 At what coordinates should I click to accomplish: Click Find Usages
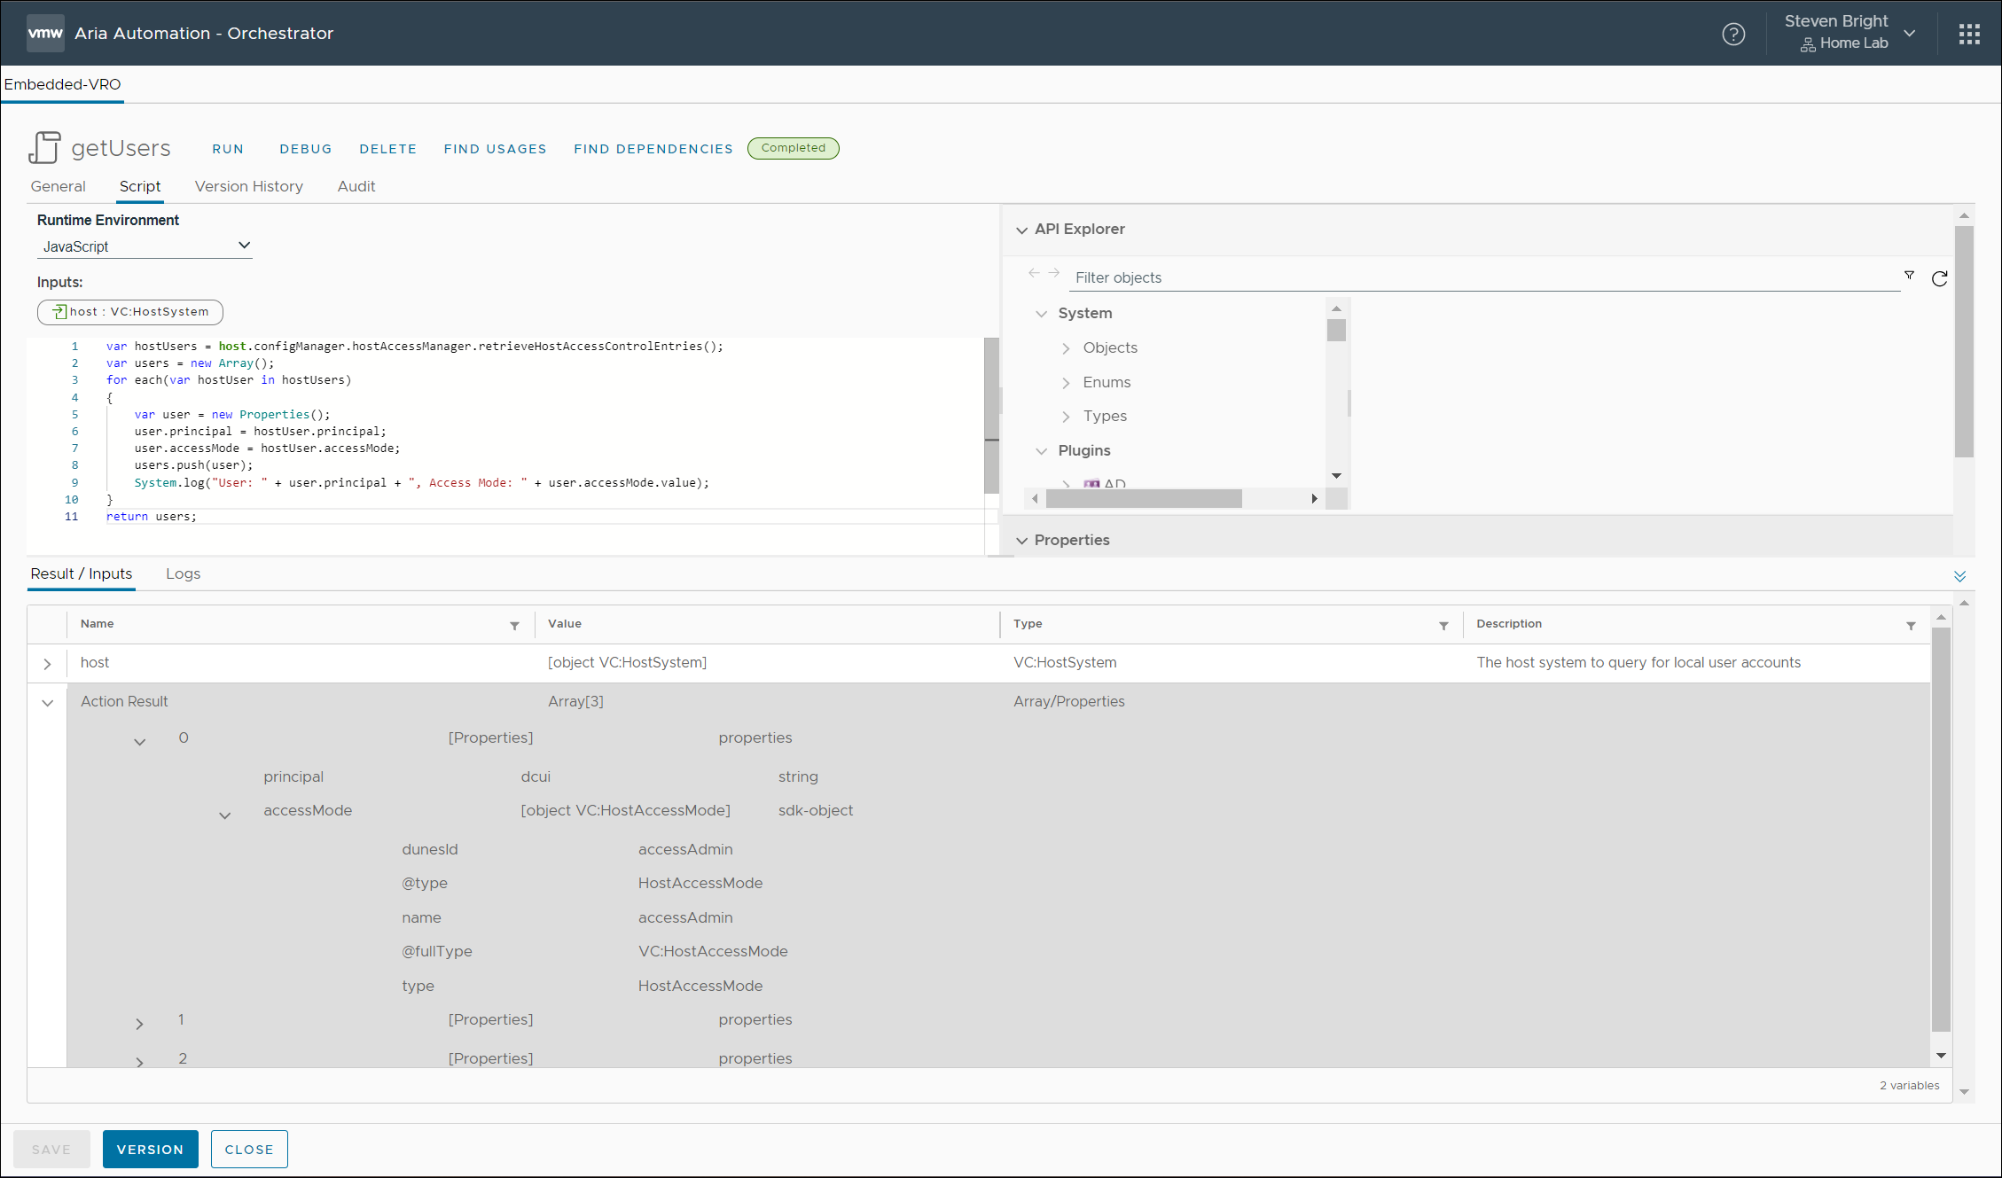pos(496,149)
